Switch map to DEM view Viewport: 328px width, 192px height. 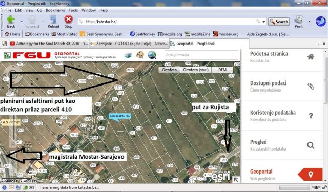coord(222,70)
